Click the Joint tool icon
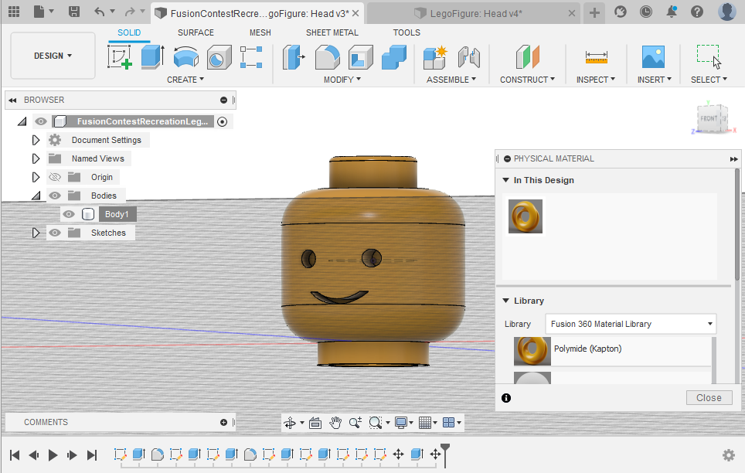745x473 pixels. click(469, 57)
